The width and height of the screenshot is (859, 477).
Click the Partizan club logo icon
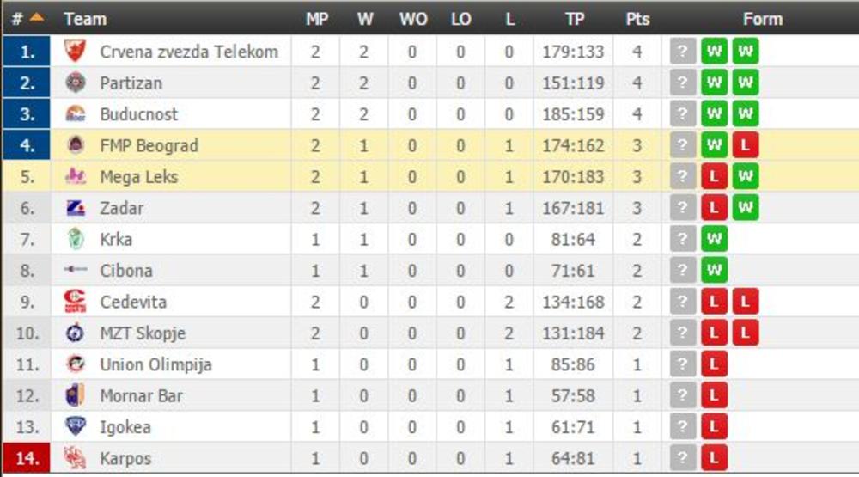76,83
